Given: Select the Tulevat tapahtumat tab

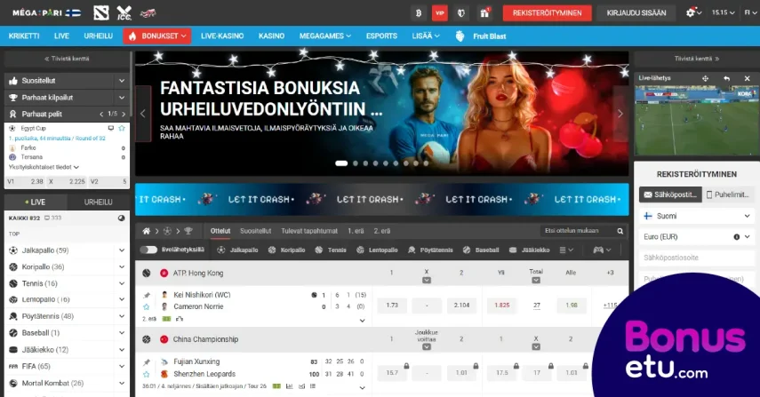Looking at the screenshot, I should (309, 231).
